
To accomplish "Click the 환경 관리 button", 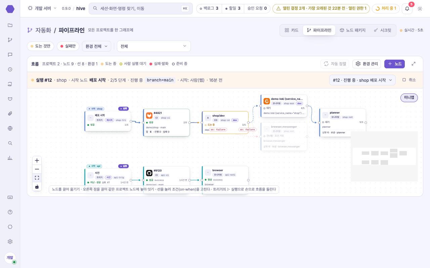I will [367, 64].
